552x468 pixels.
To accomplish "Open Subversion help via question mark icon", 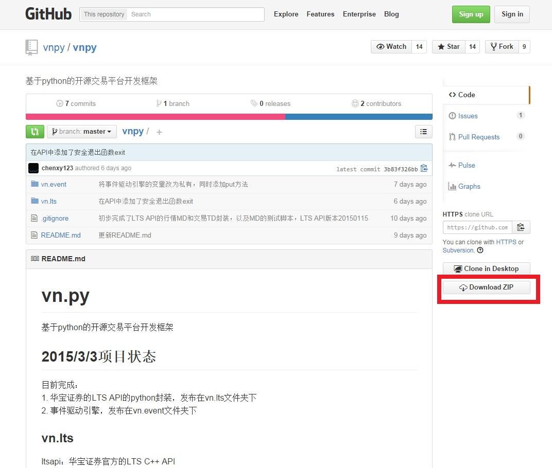I will click(479, 250).
